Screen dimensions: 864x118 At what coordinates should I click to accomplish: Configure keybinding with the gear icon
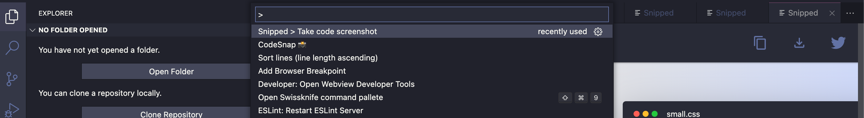point(598,31)
